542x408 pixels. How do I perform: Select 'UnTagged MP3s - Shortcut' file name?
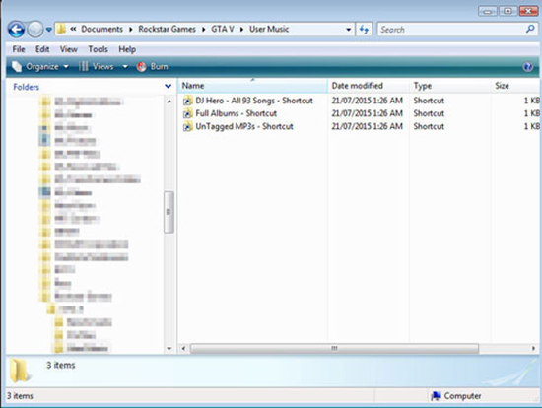(x=244, y=126)
